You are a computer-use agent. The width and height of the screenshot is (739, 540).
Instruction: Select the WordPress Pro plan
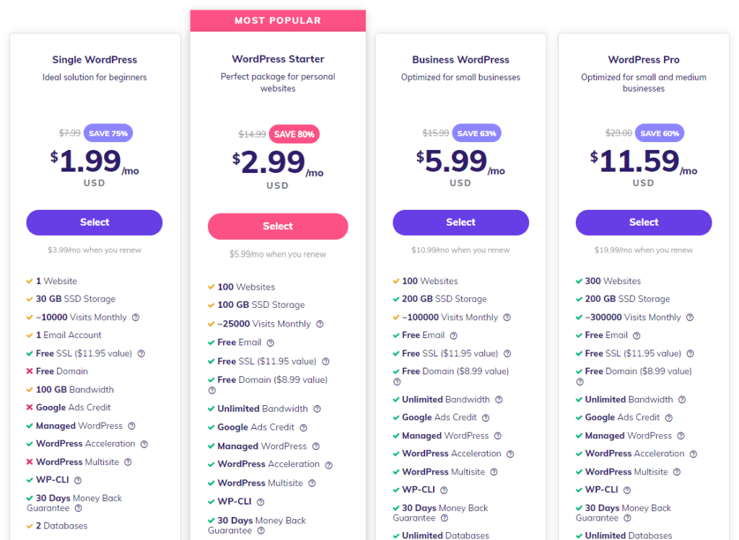pyautogui.click(x=644, y=222)
